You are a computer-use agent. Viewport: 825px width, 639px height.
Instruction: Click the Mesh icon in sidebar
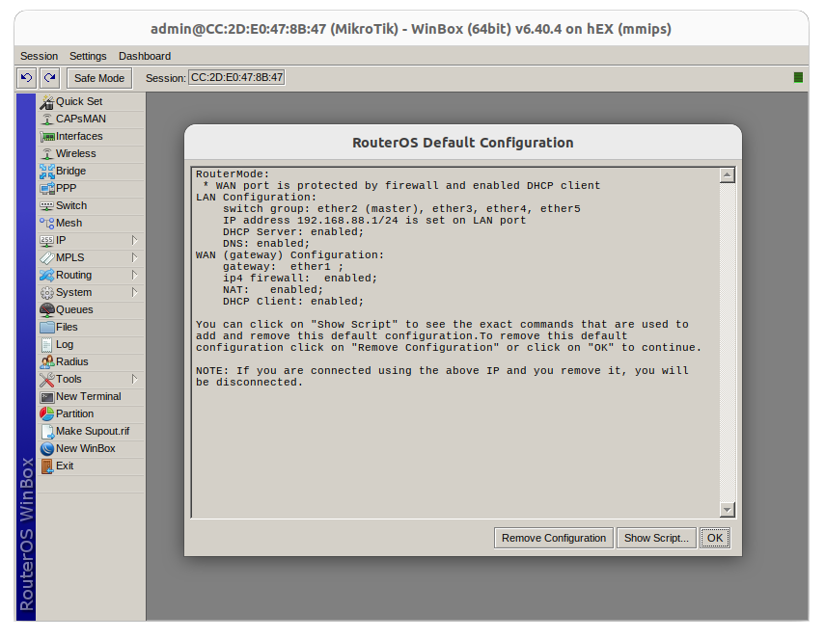point(47,224)
